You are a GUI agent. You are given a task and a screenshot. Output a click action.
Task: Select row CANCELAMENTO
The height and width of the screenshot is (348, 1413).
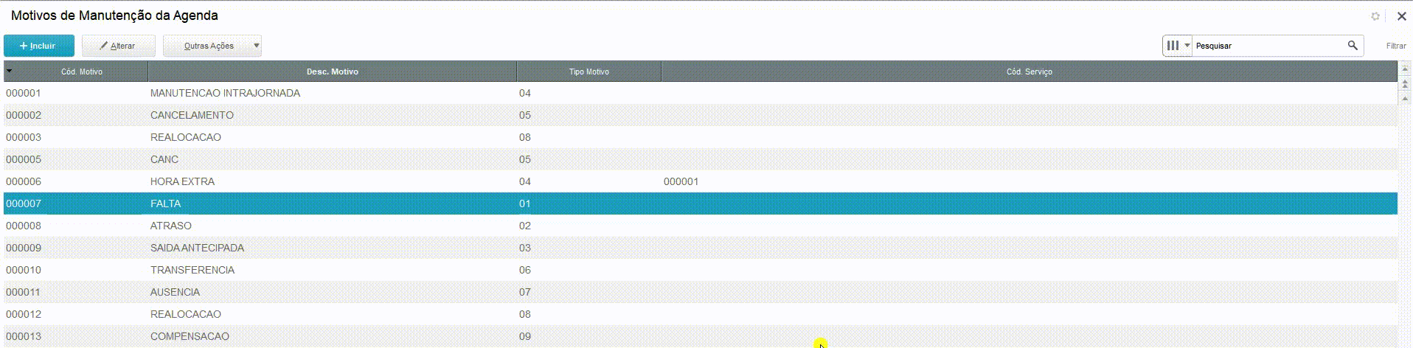(x=701, y=115)
